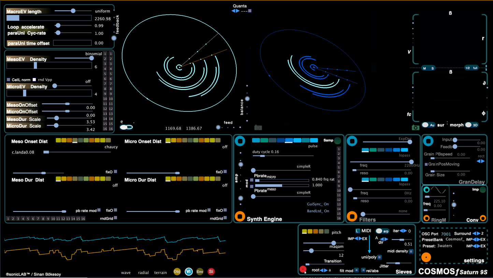
Task: Click the first yellow pitch swatch in Sieves
Action: [304, 232]
